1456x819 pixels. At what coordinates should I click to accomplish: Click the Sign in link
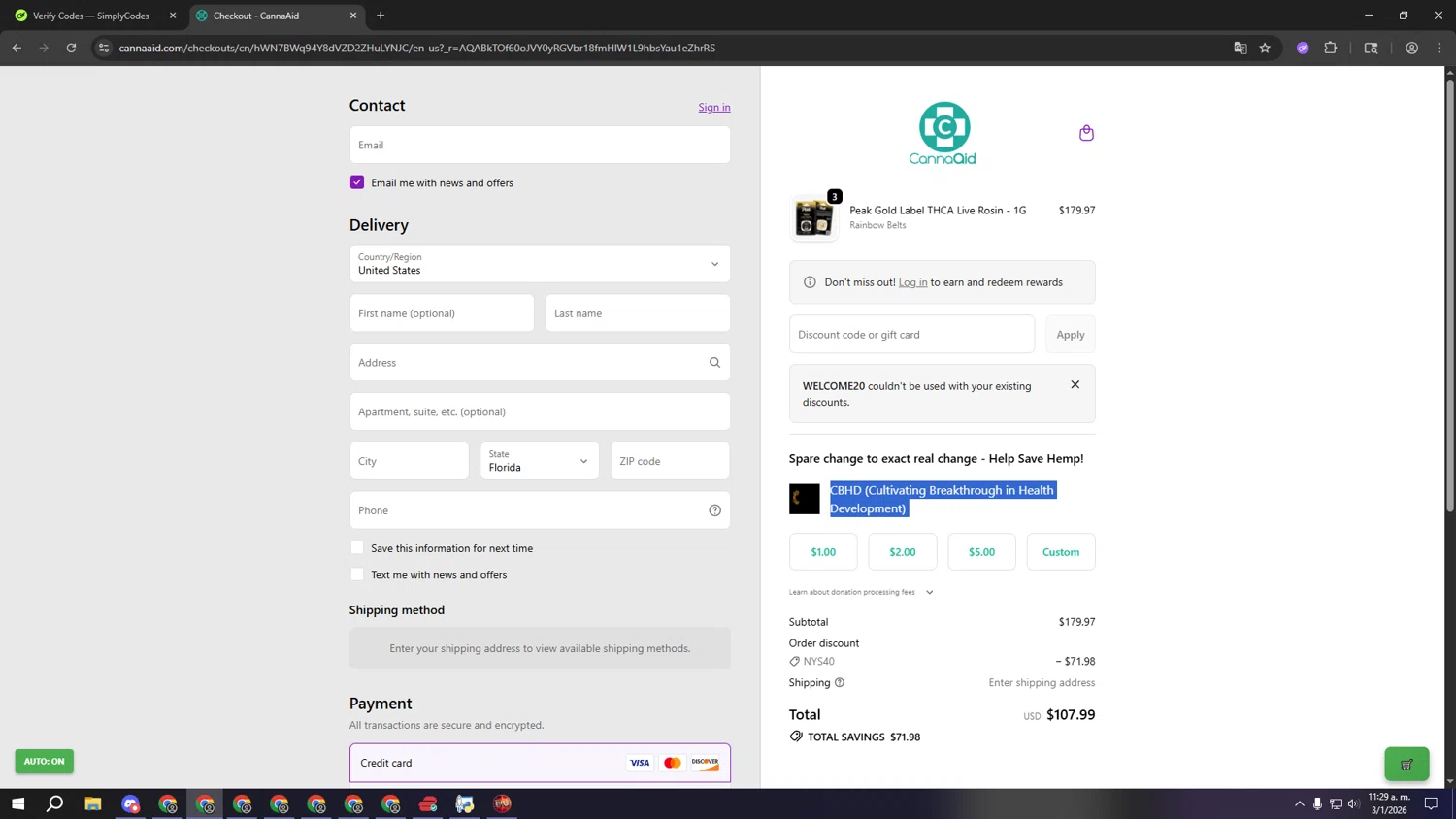[714, 107]
